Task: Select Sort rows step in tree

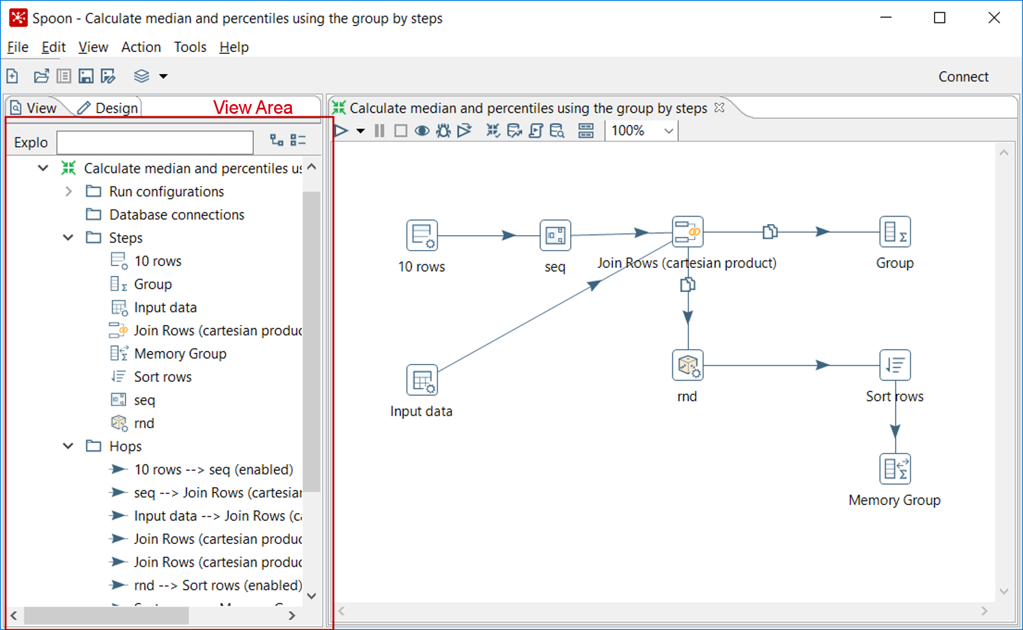Action: pos(163,377)
